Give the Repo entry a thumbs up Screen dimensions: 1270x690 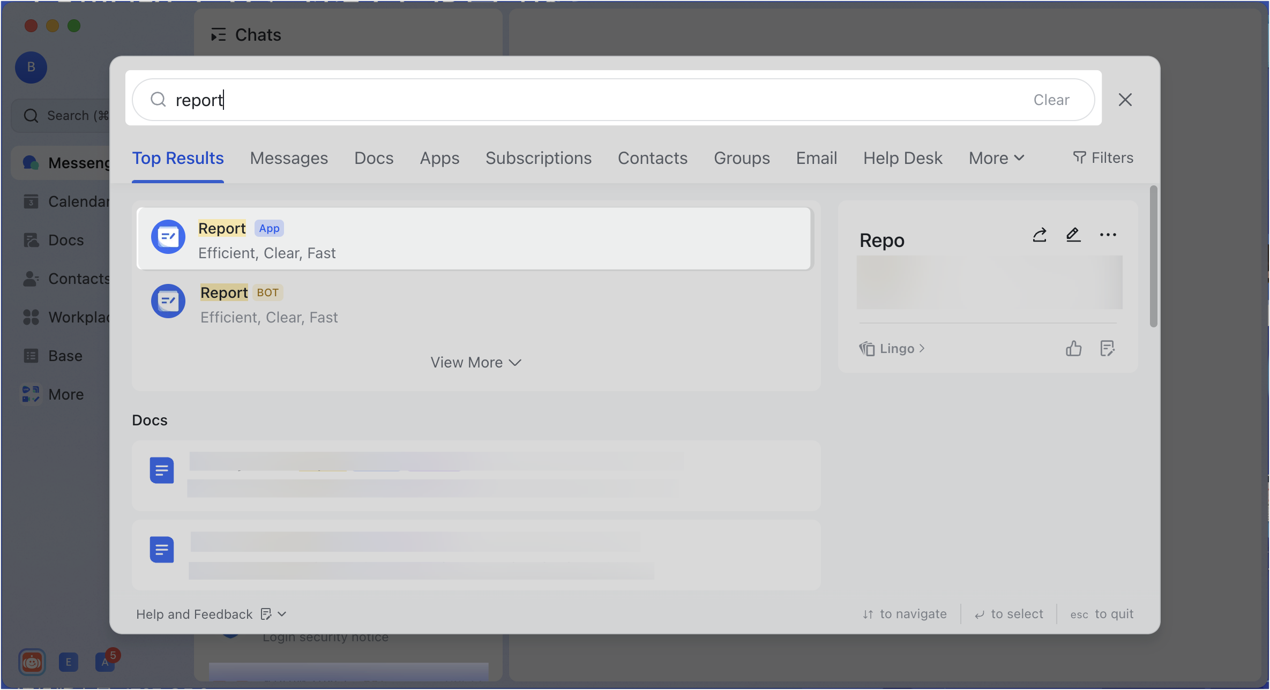(x=1074, y=348)
